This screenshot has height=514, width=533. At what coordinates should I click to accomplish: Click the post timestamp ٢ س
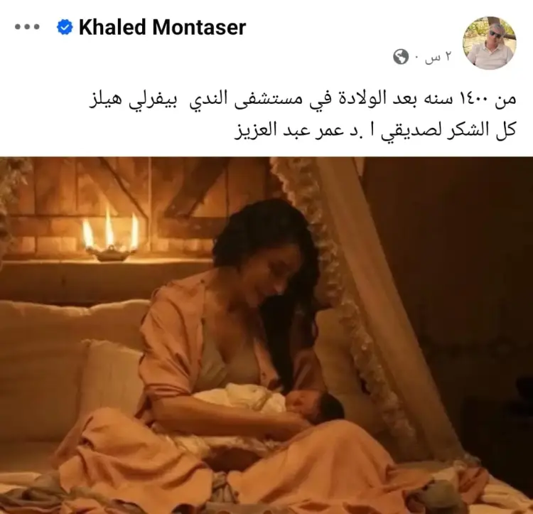(438, 58)
